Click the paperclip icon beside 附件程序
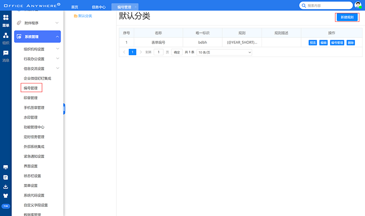Screen dimensions: 365x216 [x=19, y=23]
